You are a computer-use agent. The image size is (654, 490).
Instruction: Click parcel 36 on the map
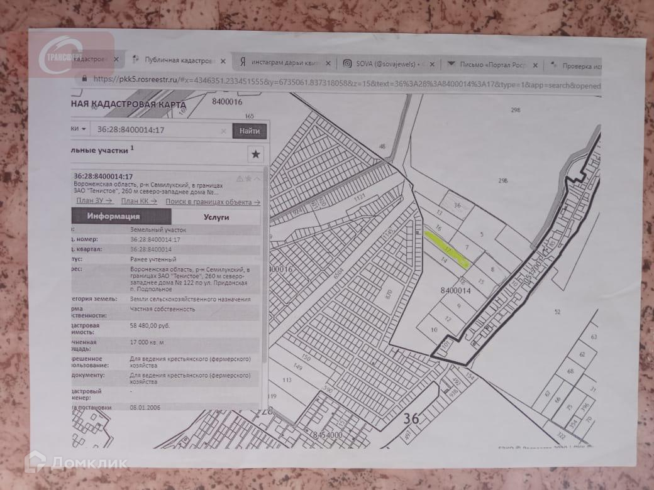(x=458, y=205)
